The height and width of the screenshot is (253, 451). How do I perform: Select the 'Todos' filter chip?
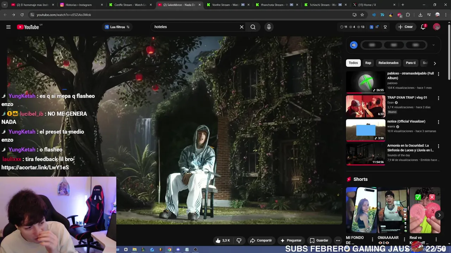coord(353,63)
